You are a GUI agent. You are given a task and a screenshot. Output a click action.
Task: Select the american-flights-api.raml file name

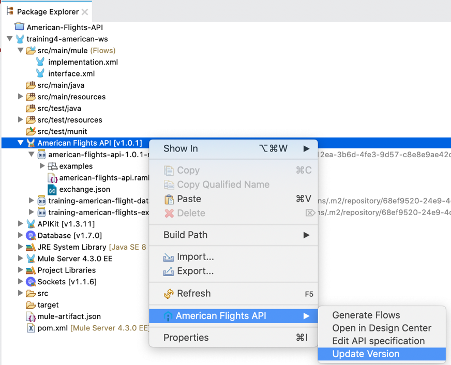[104, 178]
